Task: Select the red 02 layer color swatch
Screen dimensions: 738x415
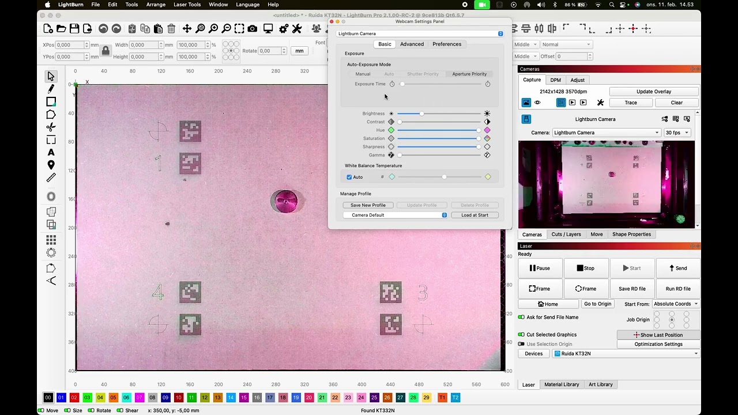Action: coord(74,398)
